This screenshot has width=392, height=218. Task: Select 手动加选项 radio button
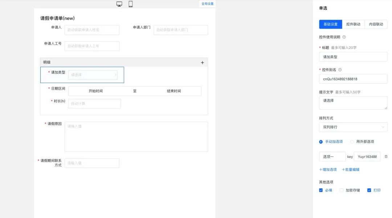coord(321,142)
